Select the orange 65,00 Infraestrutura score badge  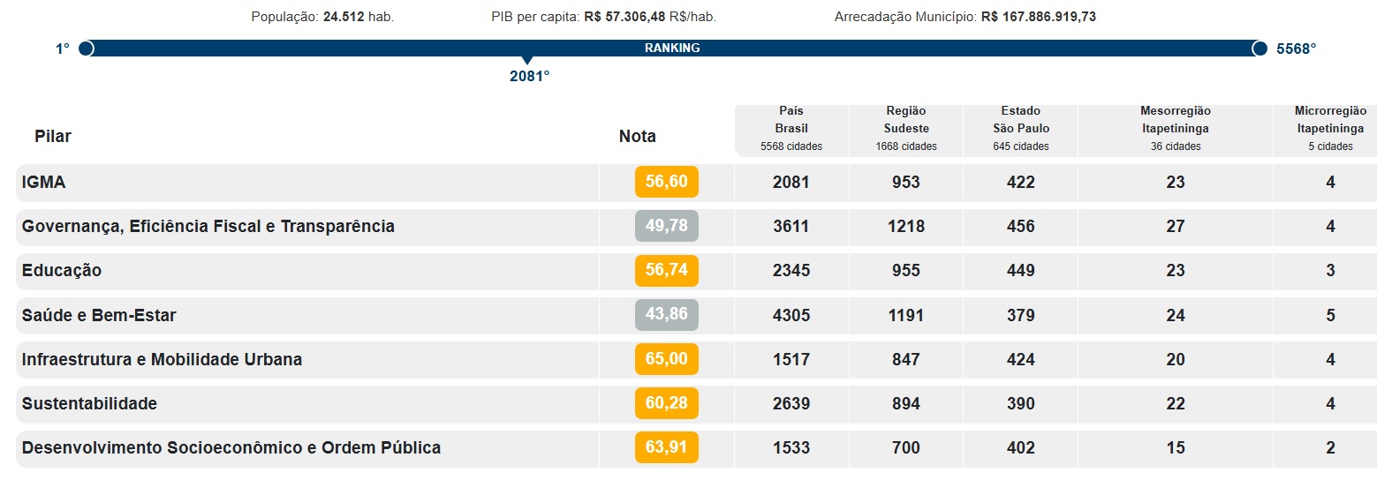pyautogui.click(x=666, y=359)
